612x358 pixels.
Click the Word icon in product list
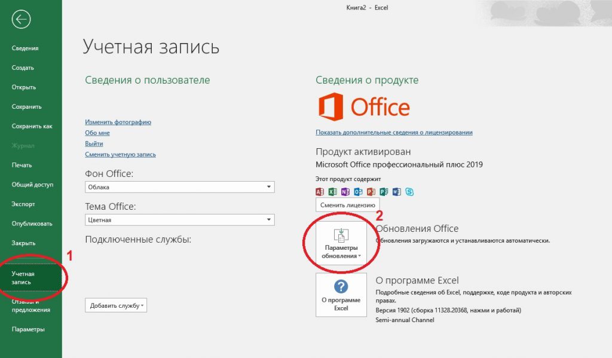pyautogui.click(x=397, y=192)
